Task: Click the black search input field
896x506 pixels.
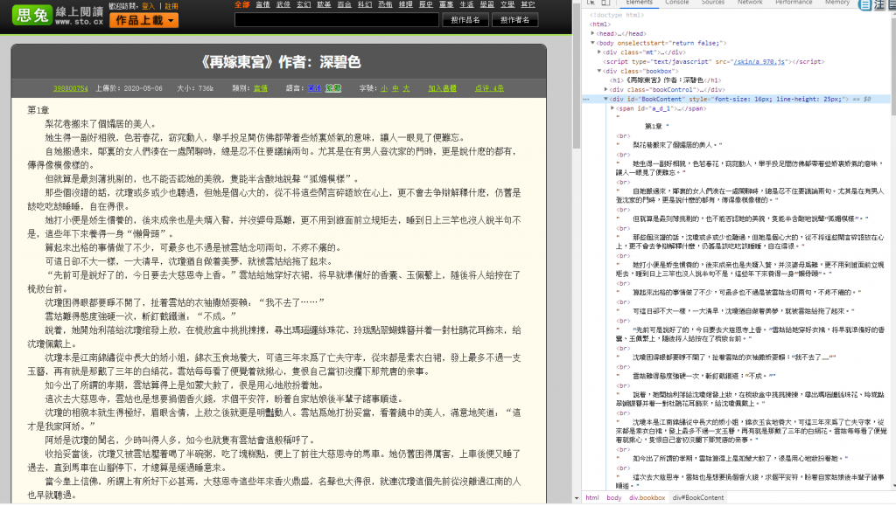Action: pyautogui.click(x=337, y=20)
